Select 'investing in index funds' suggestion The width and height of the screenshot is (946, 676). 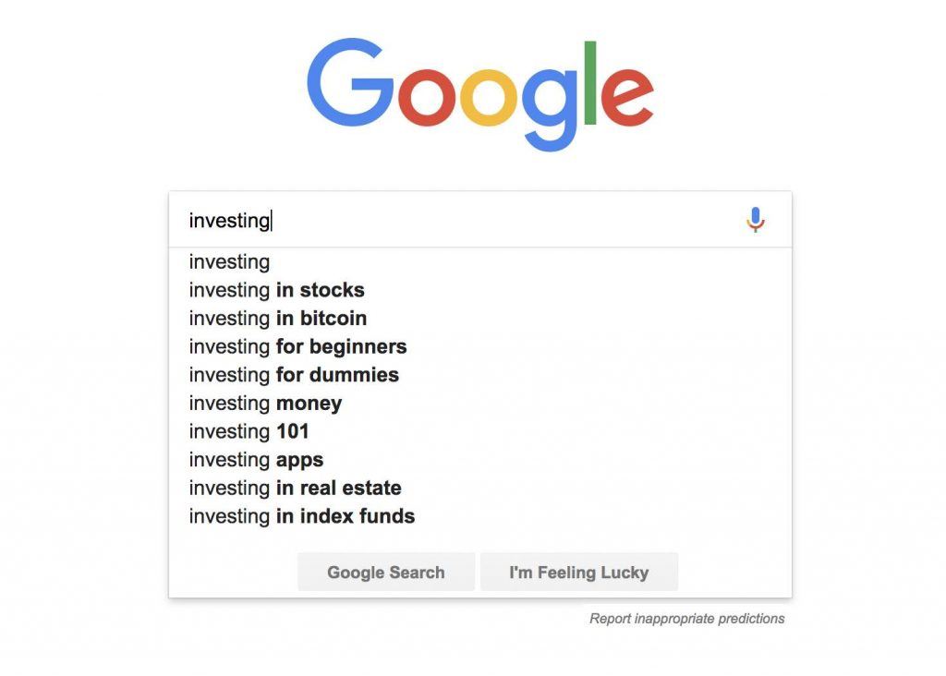(301, 516)
